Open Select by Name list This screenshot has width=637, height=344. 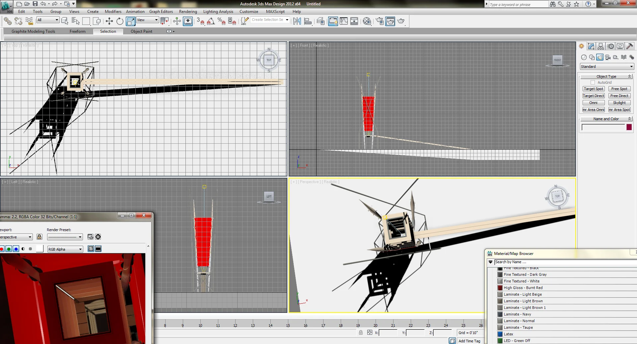click(x=76, y=21)
